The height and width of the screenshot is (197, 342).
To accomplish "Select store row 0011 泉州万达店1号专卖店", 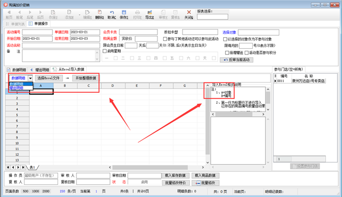I will click(300, 81).
